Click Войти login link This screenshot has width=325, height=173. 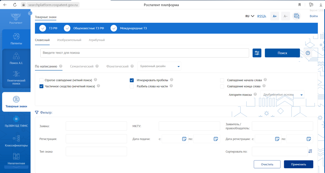tap(314, 16)
